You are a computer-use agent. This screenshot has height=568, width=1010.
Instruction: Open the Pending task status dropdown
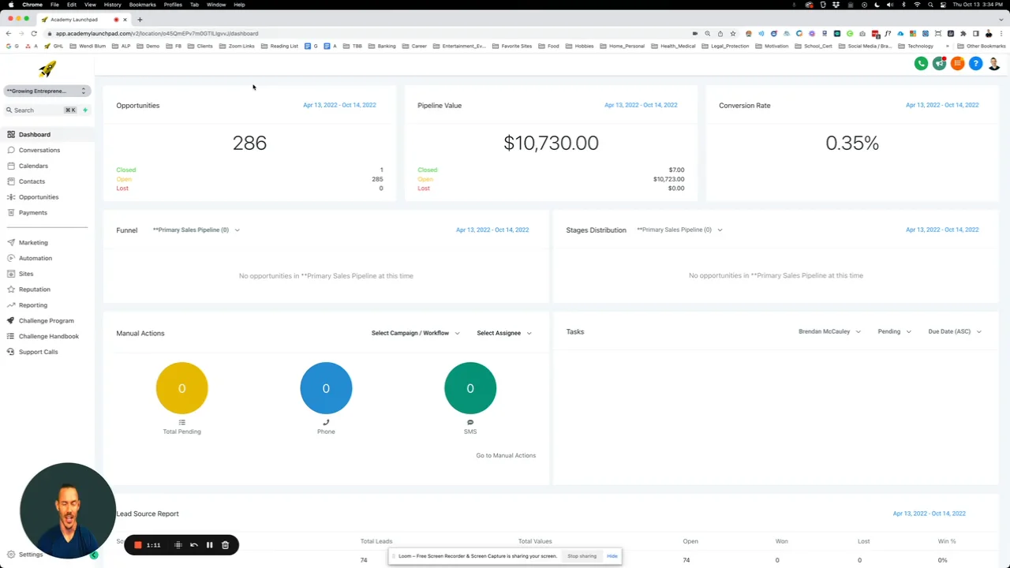coord(894,332)
